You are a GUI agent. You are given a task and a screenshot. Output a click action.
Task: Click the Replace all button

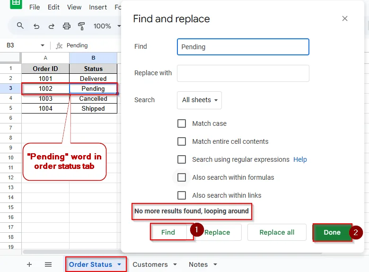277,232
